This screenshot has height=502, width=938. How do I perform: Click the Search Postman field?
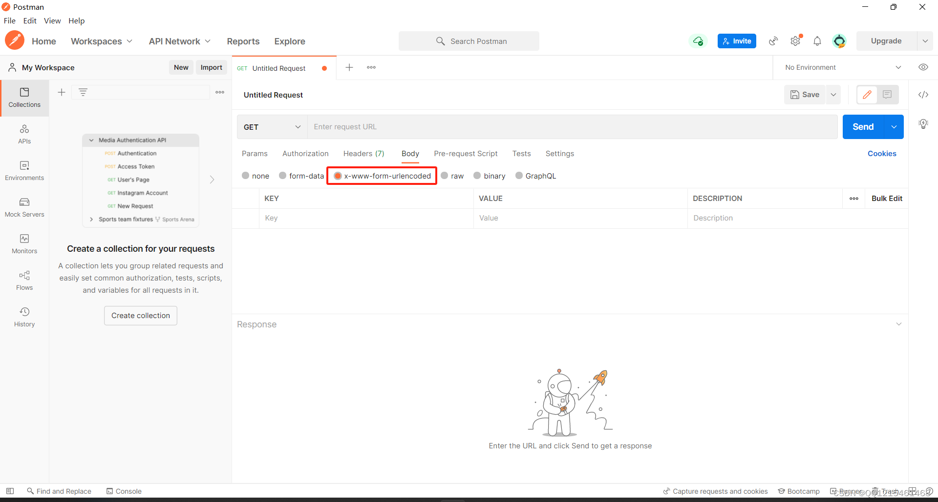click(x=469, y=41)
